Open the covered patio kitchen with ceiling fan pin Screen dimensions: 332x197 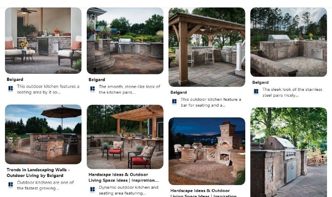click(43, 41)
